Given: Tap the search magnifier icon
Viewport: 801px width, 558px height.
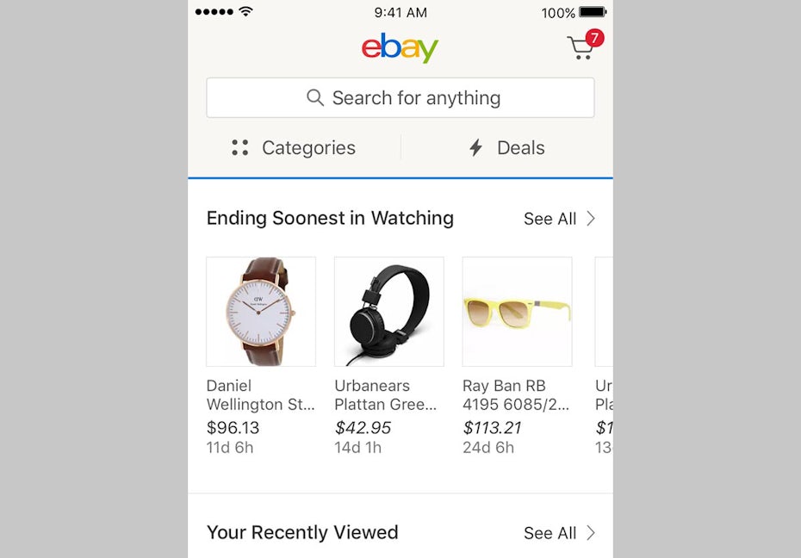Looking at the screenshot, I should (315, 98).
